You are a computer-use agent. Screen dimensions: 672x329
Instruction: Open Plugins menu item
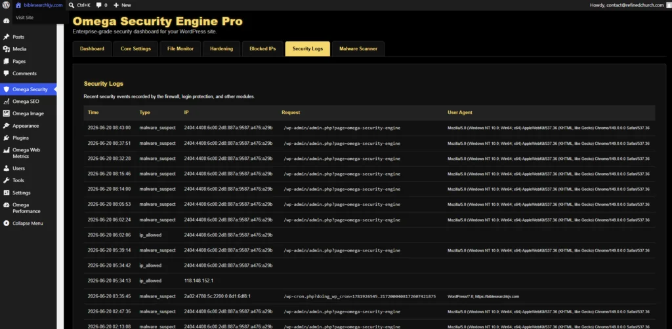click(20, 138)
